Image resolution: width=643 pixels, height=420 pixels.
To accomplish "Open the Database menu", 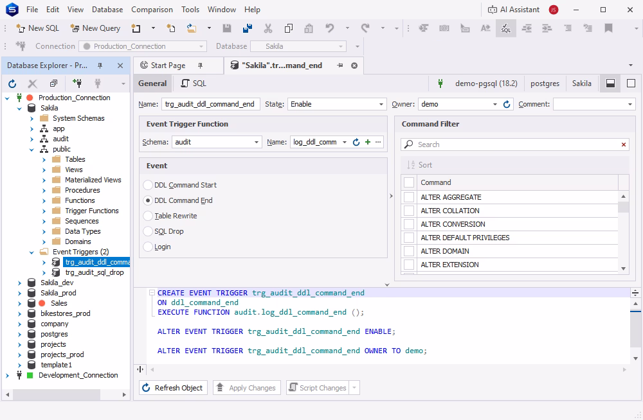I will 107,10.
